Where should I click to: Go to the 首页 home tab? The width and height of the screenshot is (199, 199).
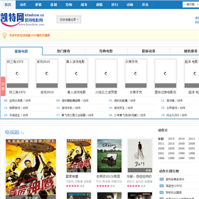click(8, 4)
